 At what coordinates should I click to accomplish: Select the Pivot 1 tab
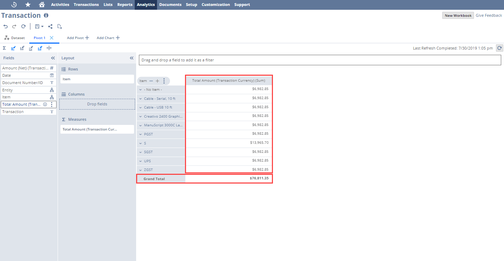pos(39,38)
